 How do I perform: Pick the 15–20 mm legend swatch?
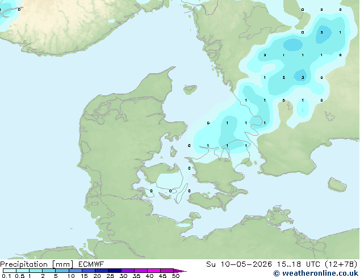pos(89,271)
